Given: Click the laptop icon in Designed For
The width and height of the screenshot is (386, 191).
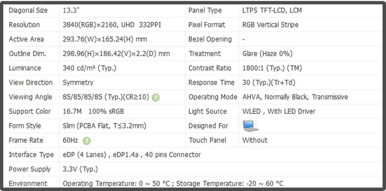Looking at the screenshot, I should (x=251, y=126).
